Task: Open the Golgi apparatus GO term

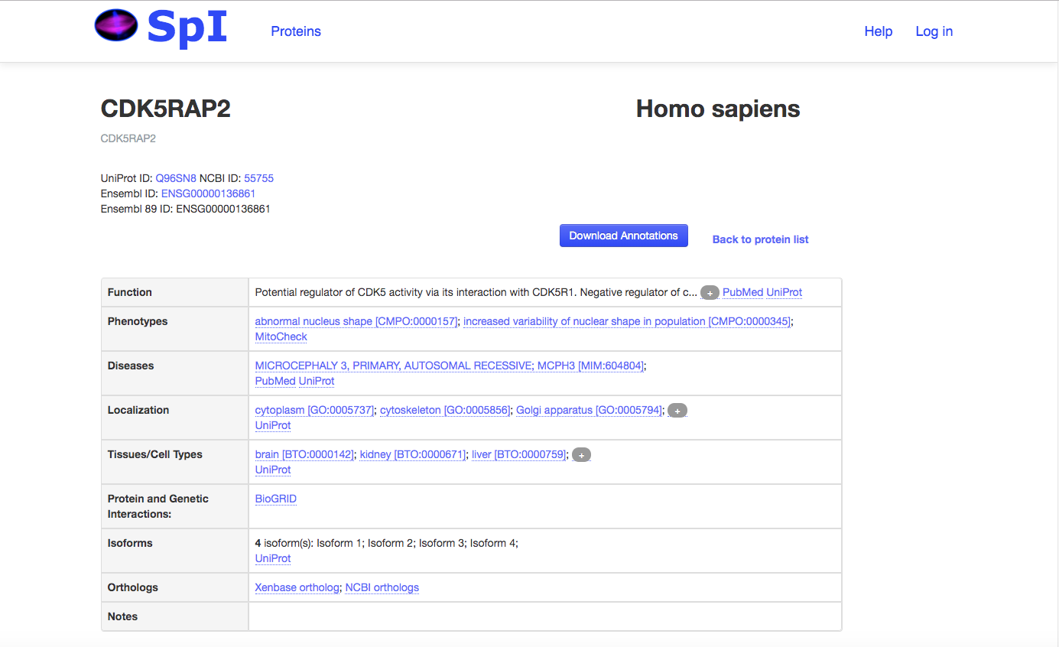Action: click(589, 410)
